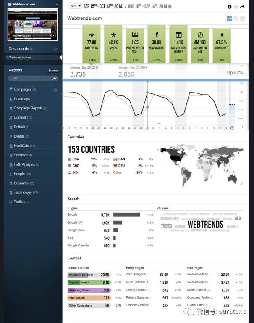Click the Sep 29 data point marker
This screenshot has height=323, width=254.
(x=147, y=93)
